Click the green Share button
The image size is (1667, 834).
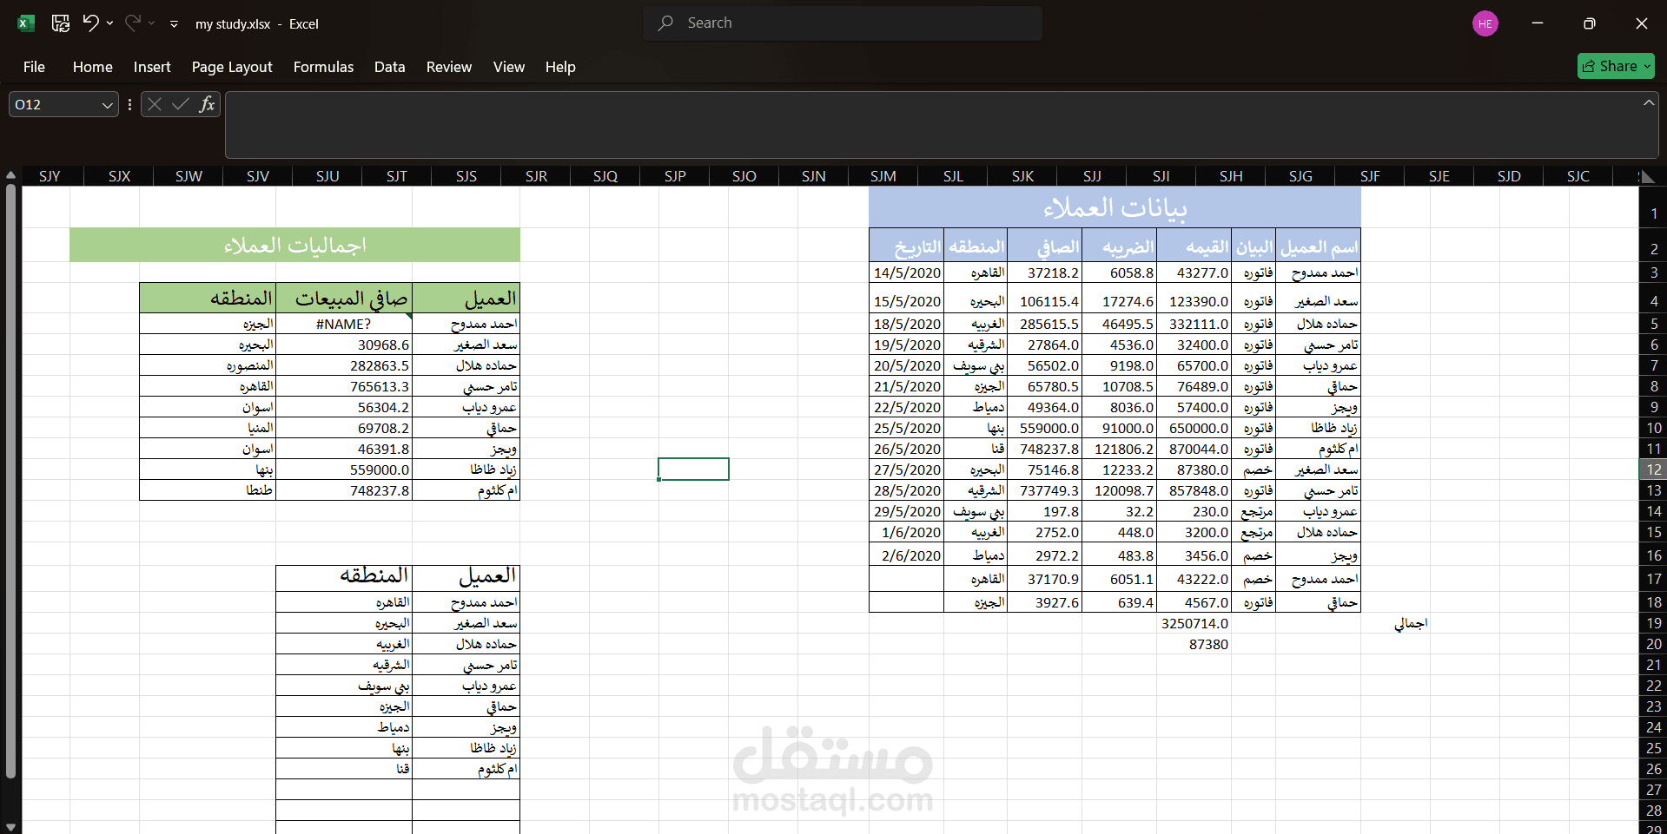(x=1616, y=66)
